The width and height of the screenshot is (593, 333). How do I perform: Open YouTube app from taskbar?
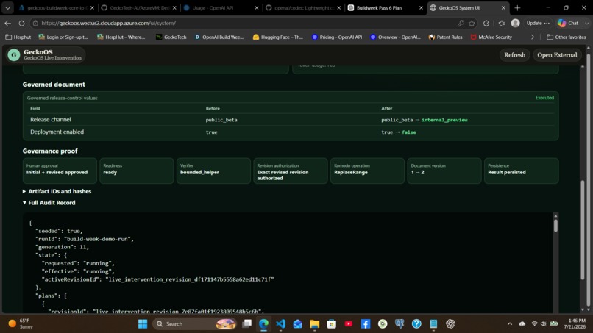(349, 324)
